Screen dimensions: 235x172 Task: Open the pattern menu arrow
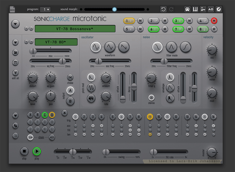(x=15, y=116)
